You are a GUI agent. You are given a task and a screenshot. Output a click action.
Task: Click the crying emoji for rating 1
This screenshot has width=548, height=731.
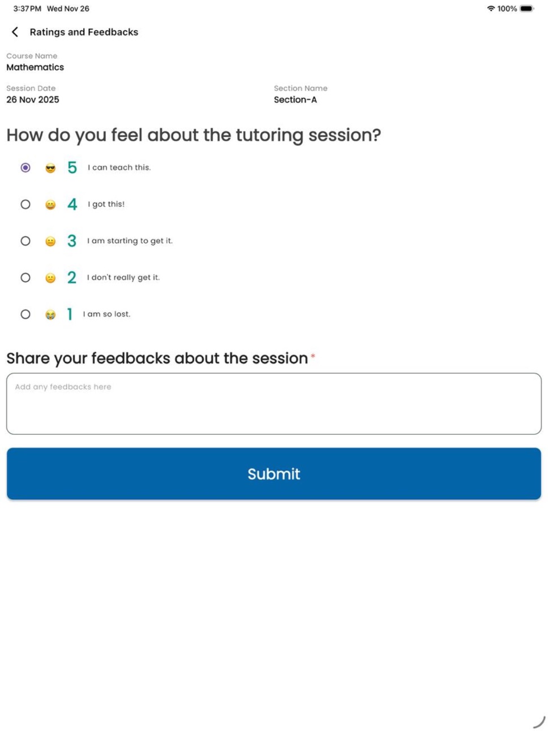pos(50,314)
